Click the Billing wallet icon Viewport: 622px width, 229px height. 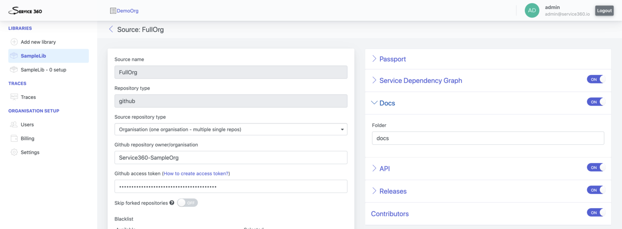(14, 138)
